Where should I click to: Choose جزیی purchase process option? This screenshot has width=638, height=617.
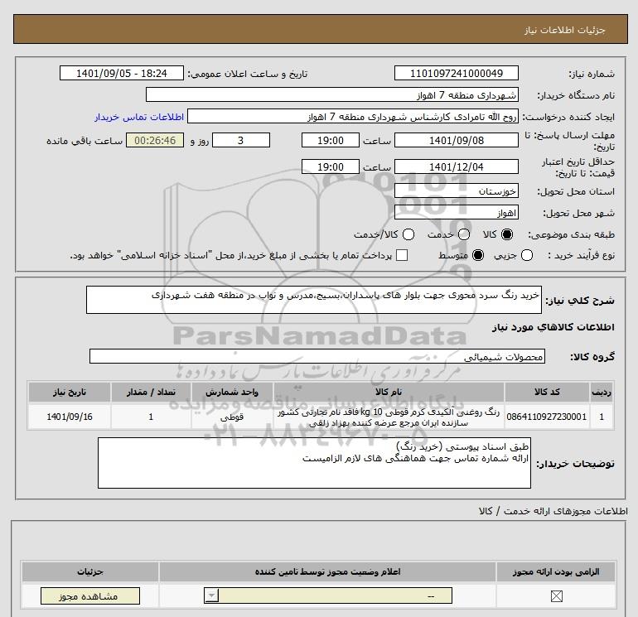click(527, 255)
